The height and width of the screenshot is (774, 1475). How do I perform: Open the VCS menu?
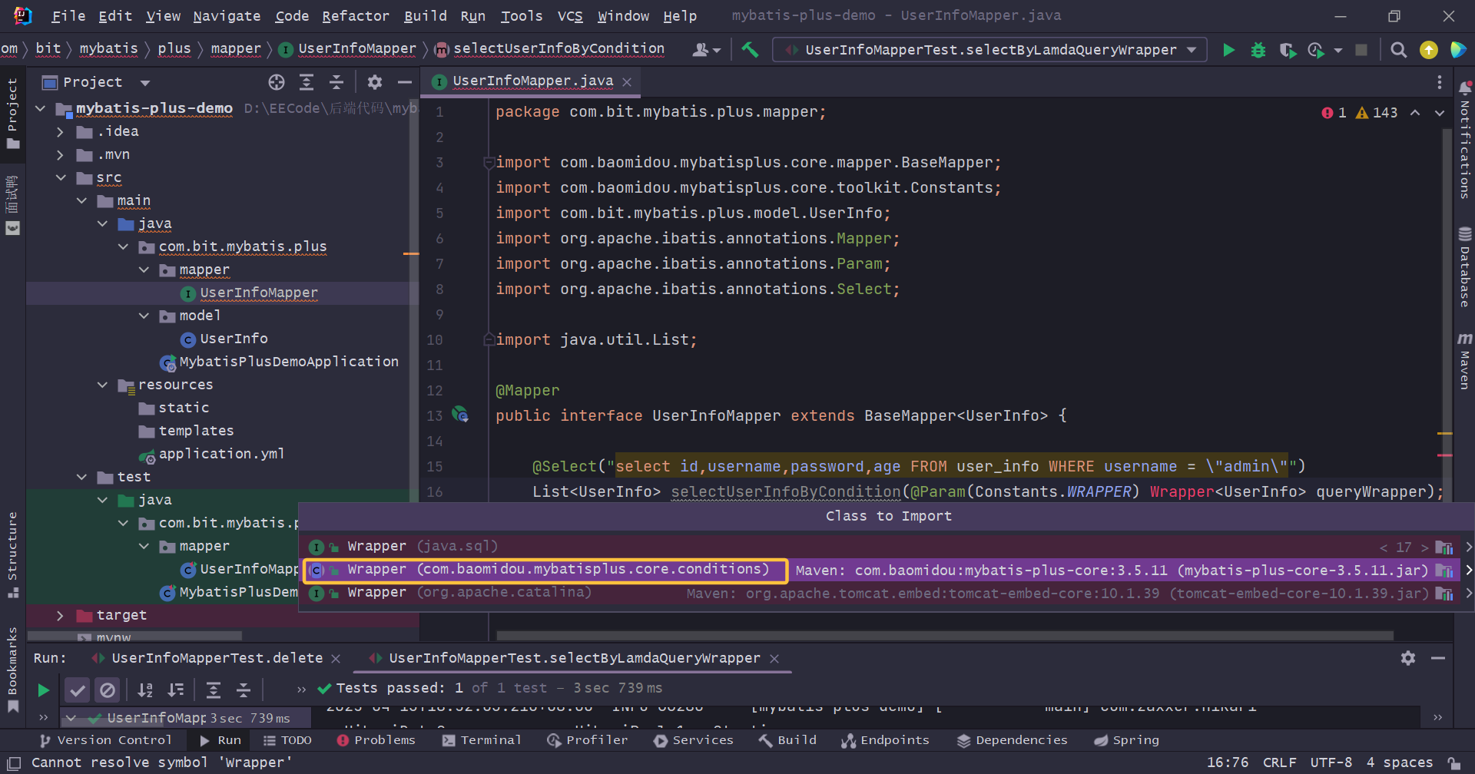pyautogui.click(x=569, y=15)
